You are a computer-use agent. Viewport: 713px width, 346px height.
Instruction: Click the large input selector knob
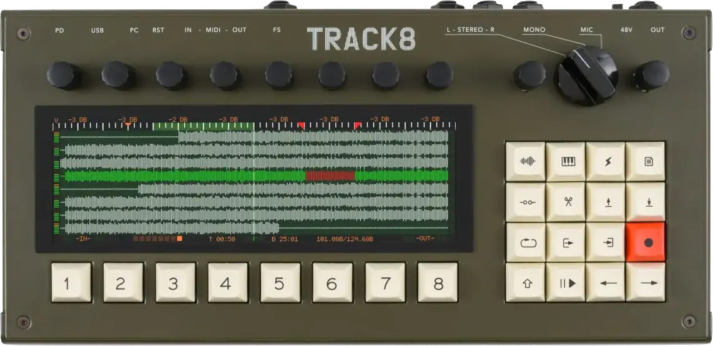point(587,76)
